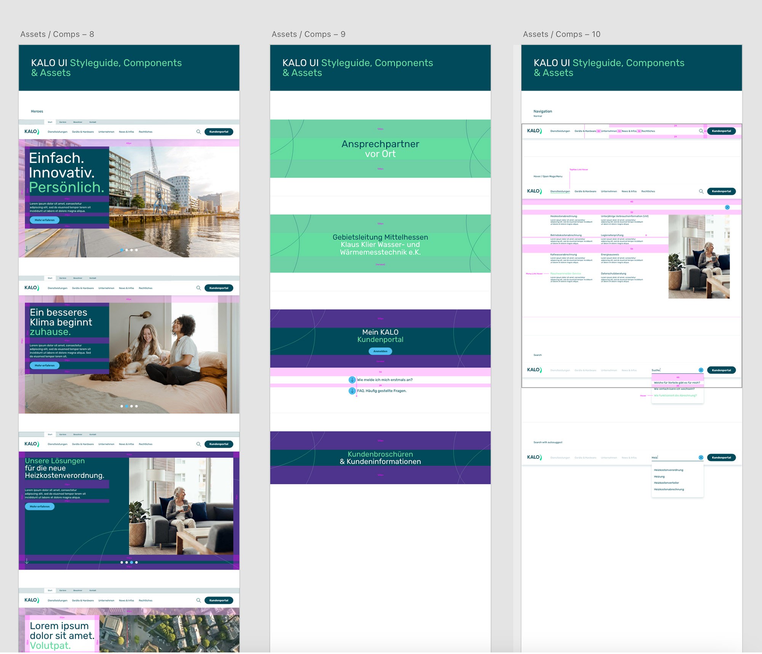Screen dimensions: 762x654
Task: Expand FAQ. Häufig gestellte Fragen arrow
Action: (352, 391)
